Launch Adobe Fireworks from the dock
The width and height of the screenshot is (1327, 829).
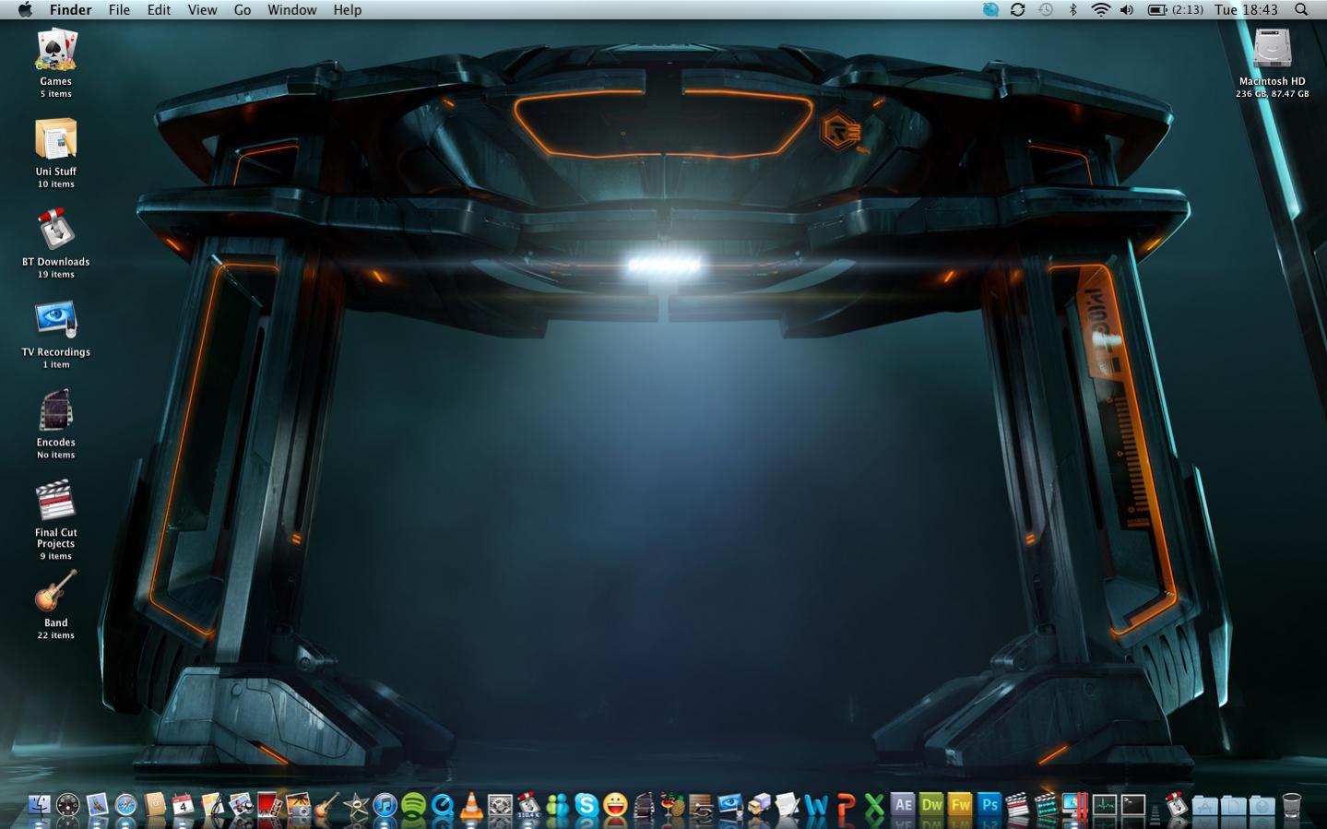[960, 805]
